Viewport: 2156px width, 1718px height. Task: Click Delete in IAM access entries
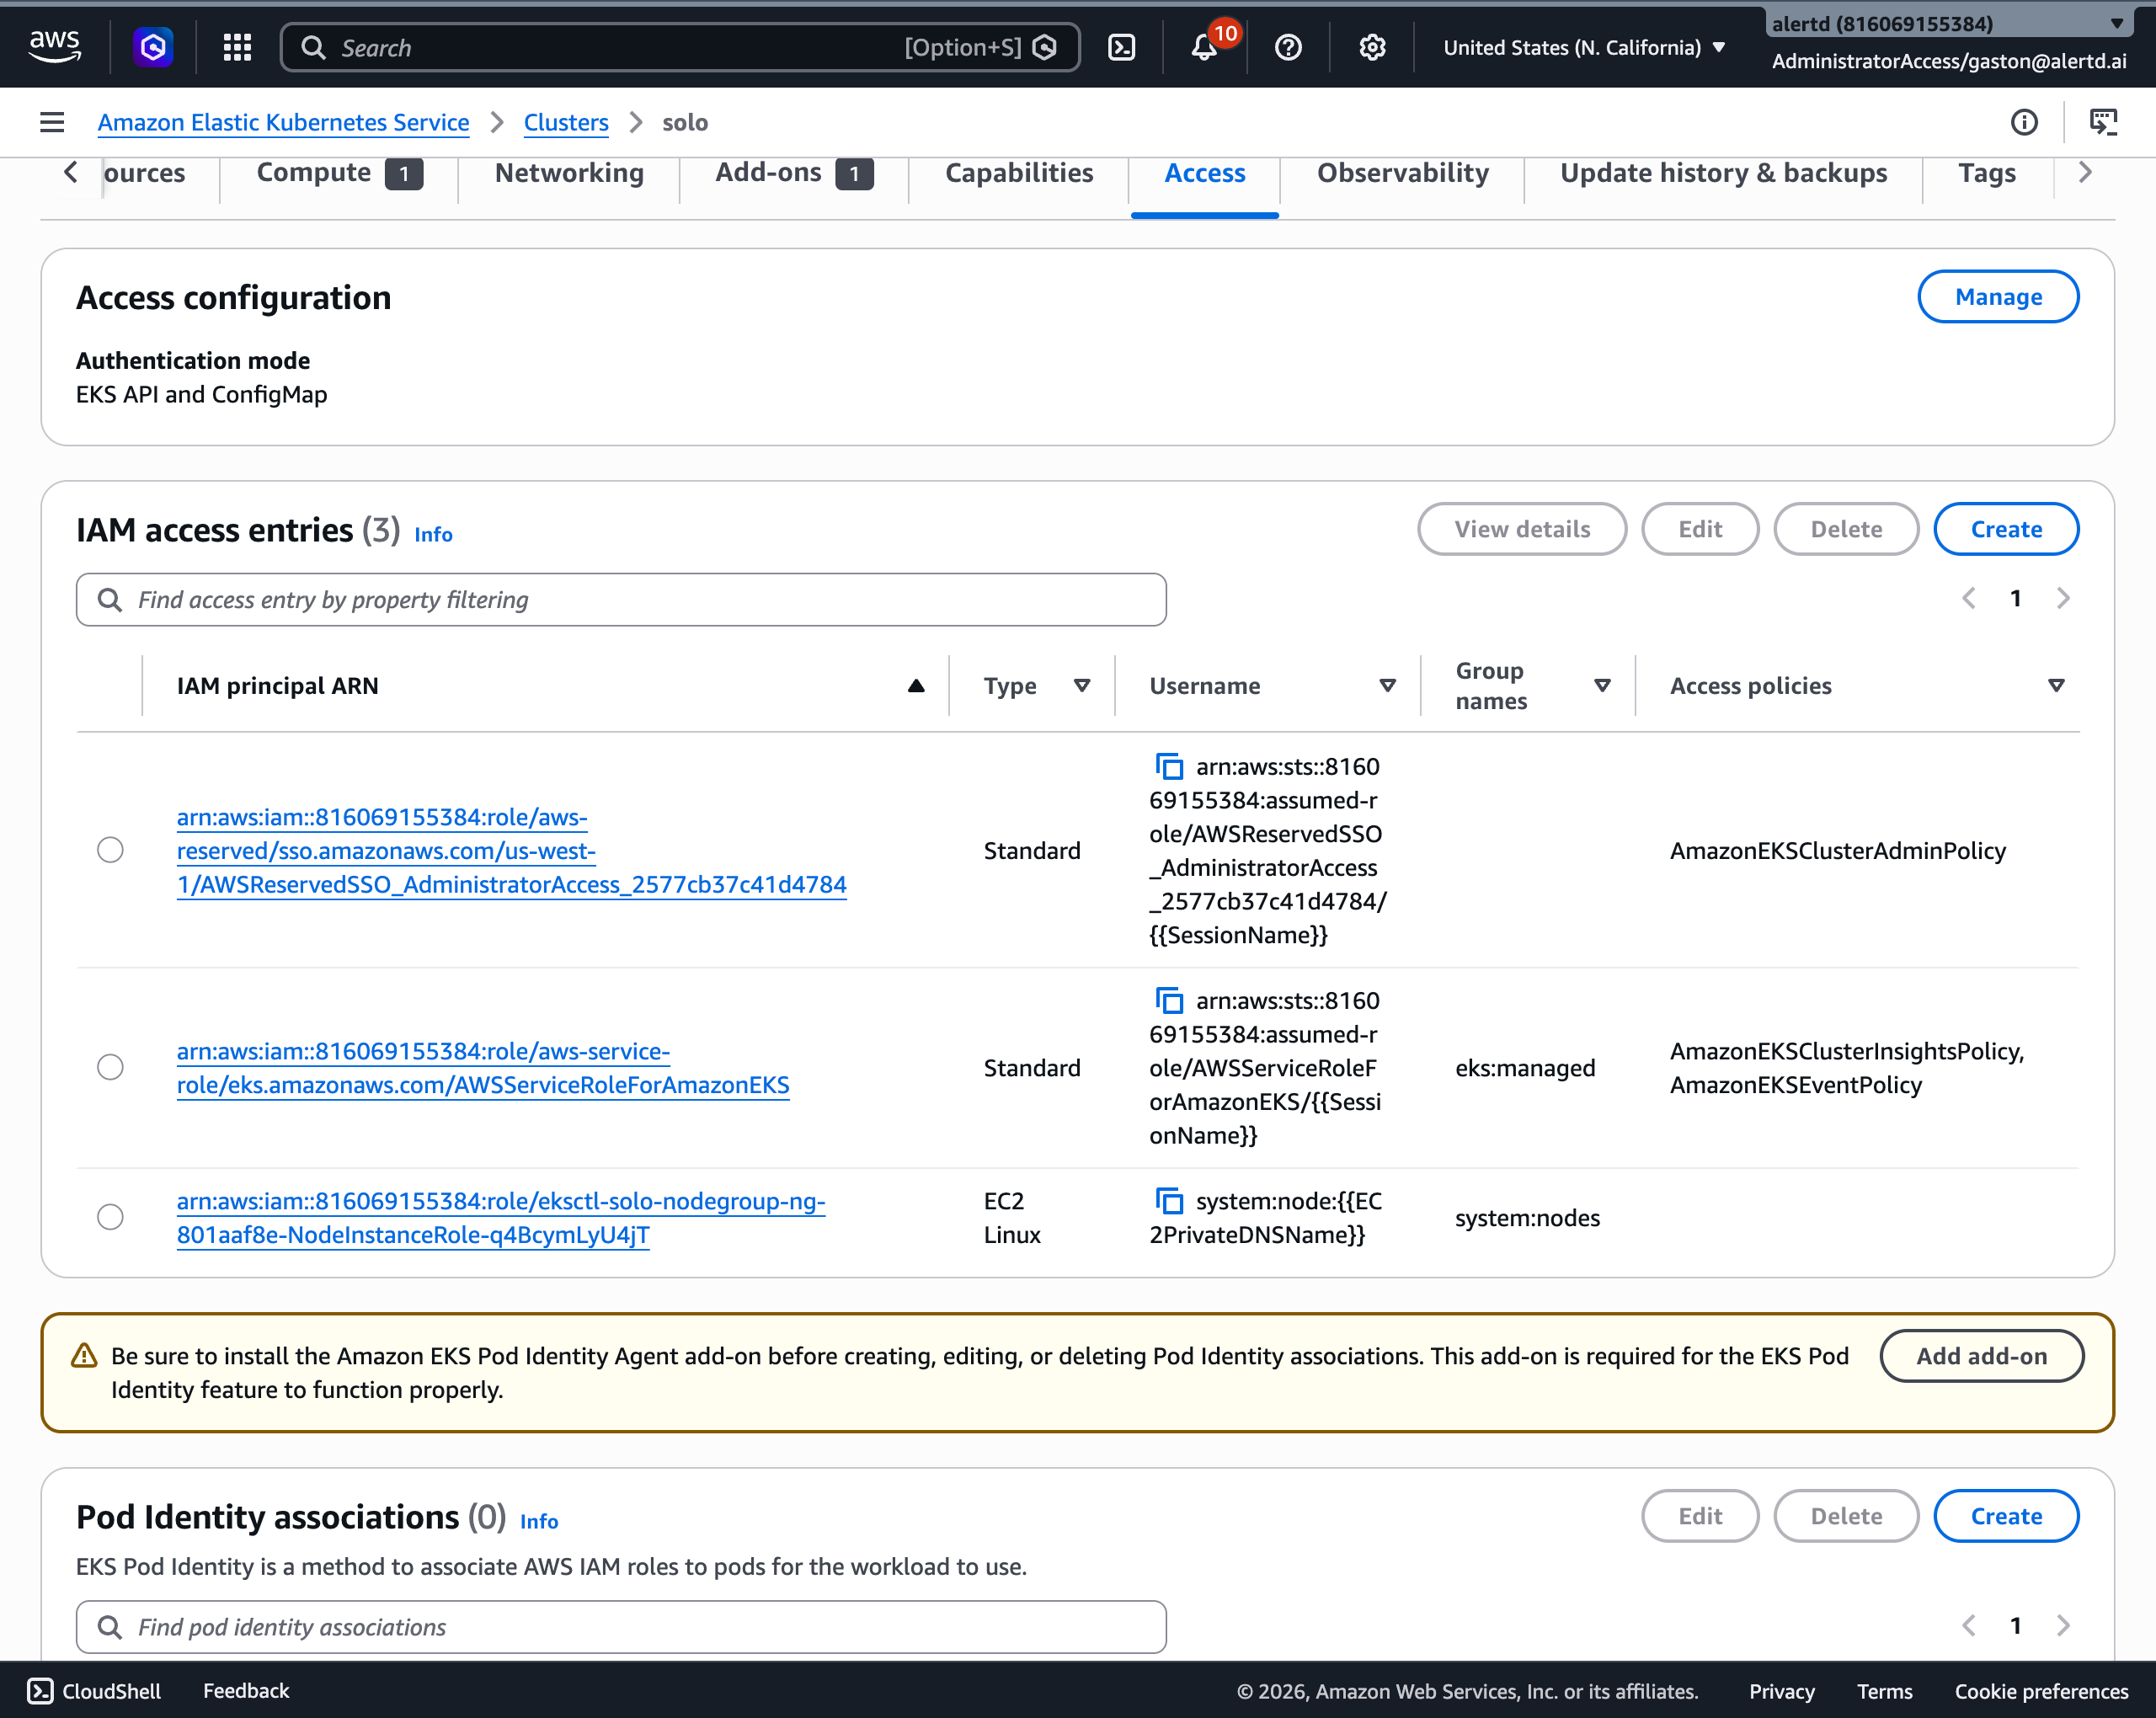(1846, 529)
